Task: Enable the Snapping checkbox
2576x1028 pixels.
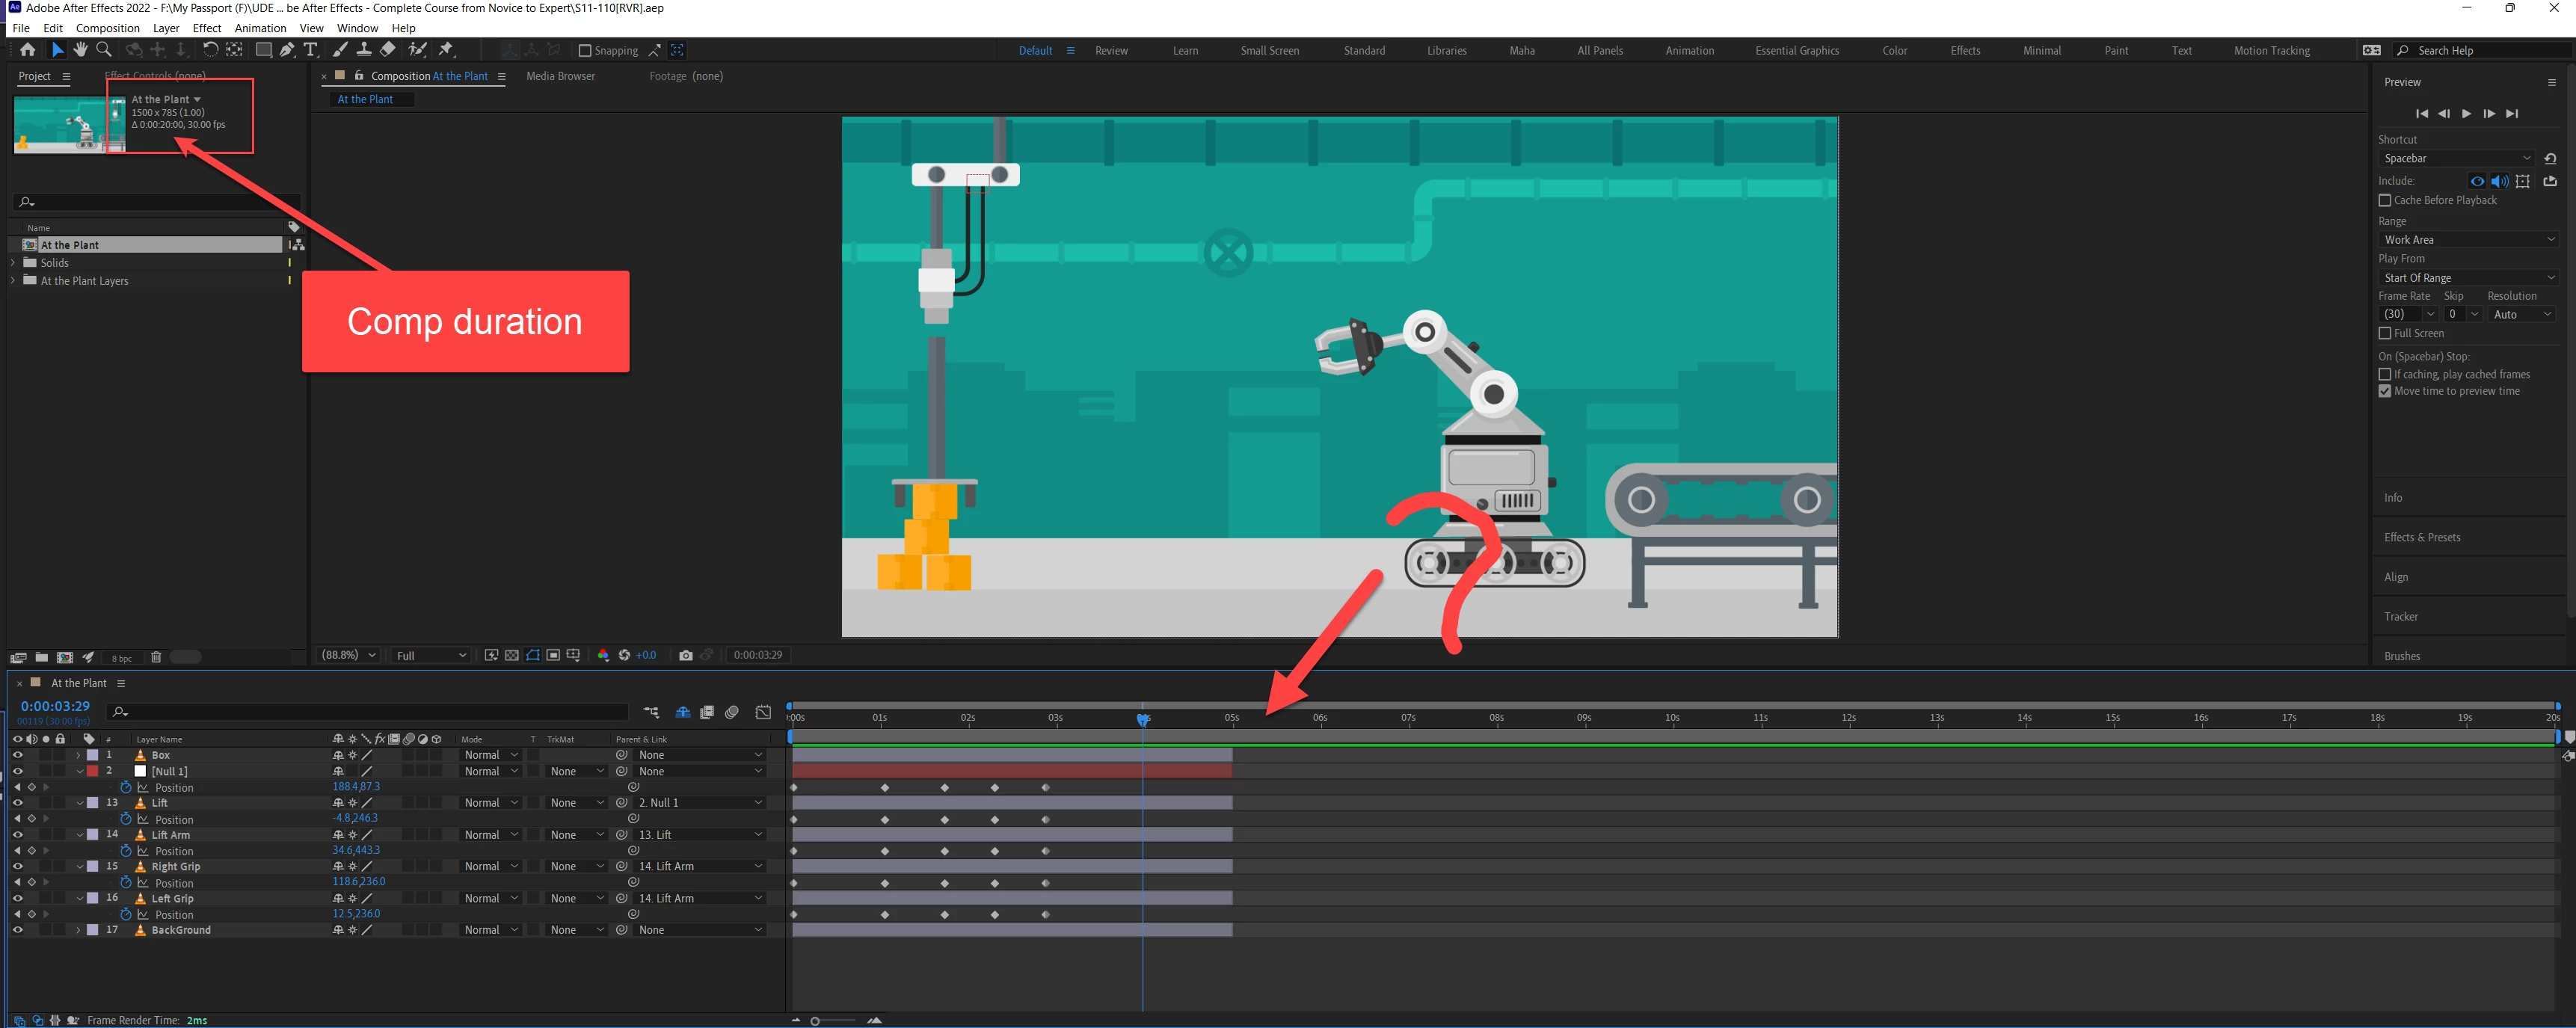Action: (585, 50)
